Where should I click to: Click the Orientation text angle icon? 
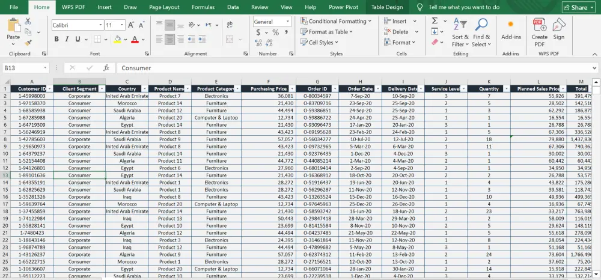click(191, 25)
